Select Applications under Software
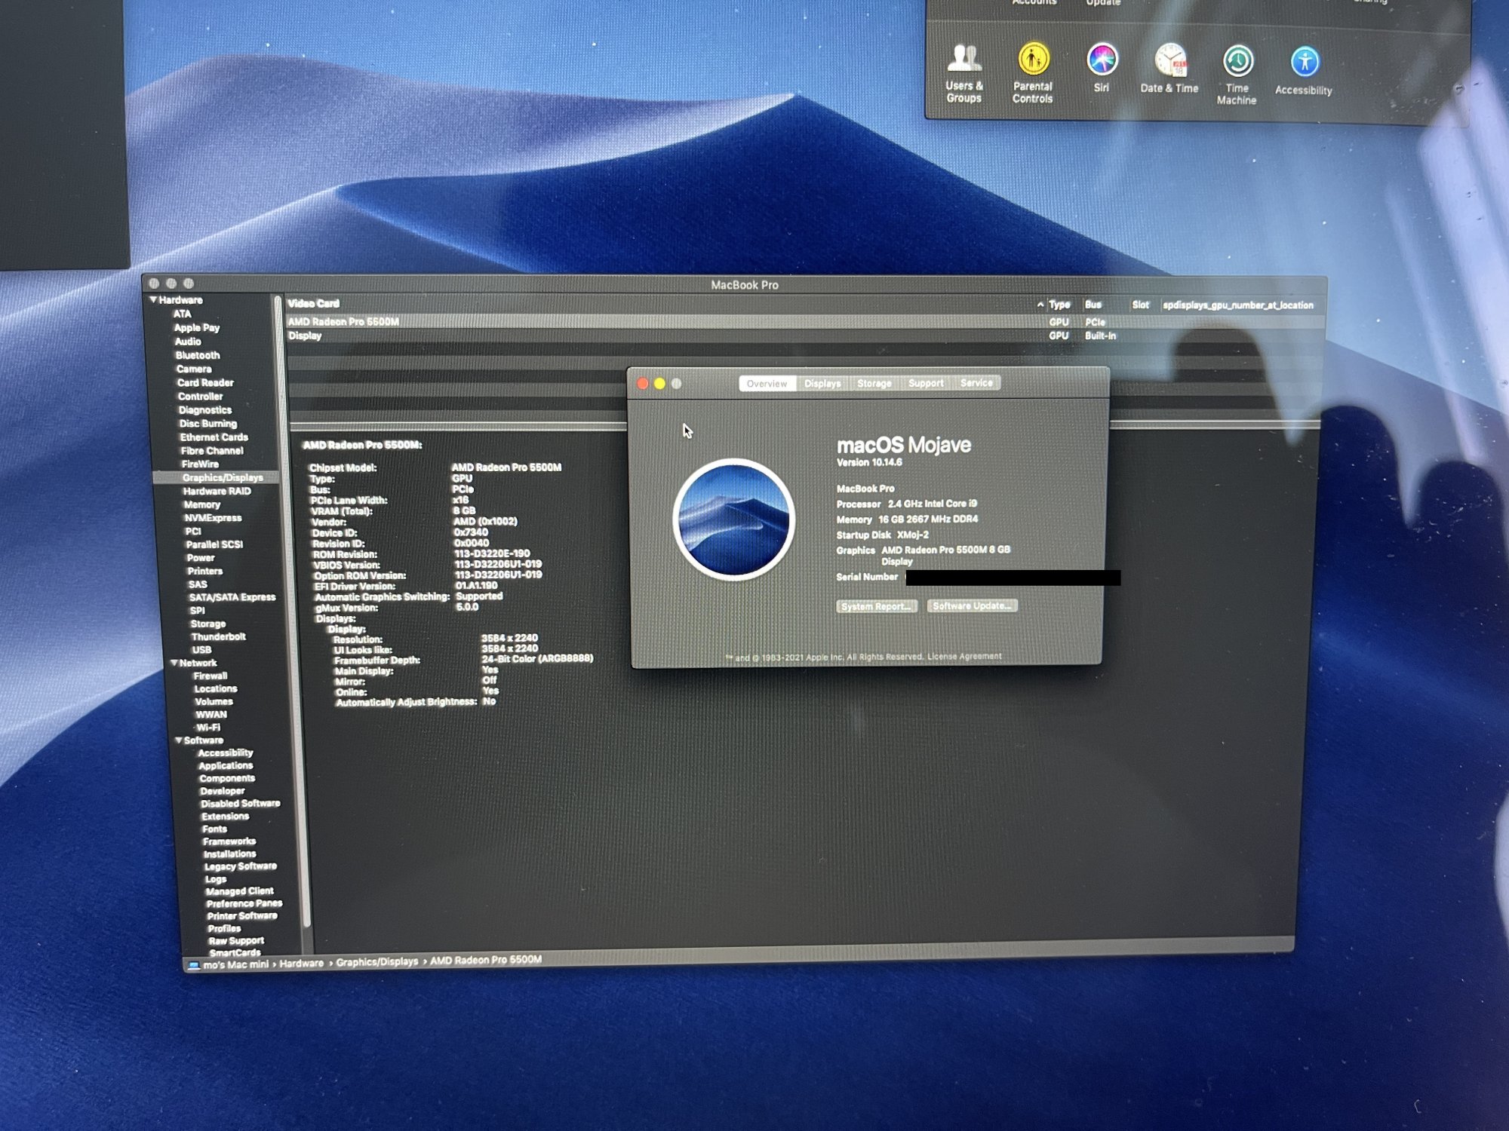The height and width of the screenshot is (1131, 1509). [x=226, y=765]
